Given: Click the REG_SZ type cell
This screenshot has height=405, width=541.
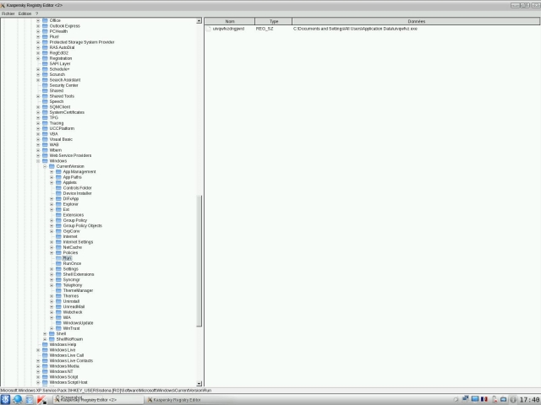Looking at the screenshot, I should [265, 29].
